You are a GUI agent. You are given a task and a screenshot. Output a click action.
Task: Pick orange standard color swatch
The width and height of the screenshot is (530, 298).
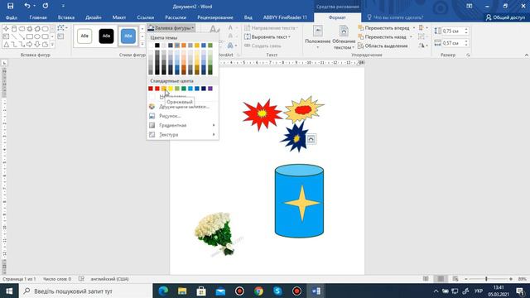(164, 89)
